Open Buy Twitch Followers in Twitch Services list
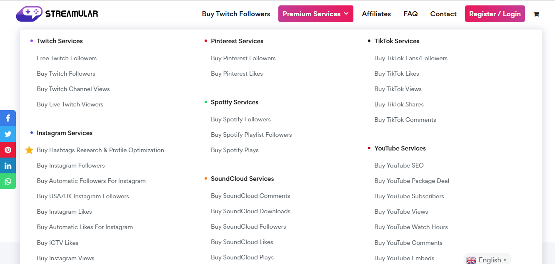The width and height of the screenshot is (555, 264). coord(66,74)
